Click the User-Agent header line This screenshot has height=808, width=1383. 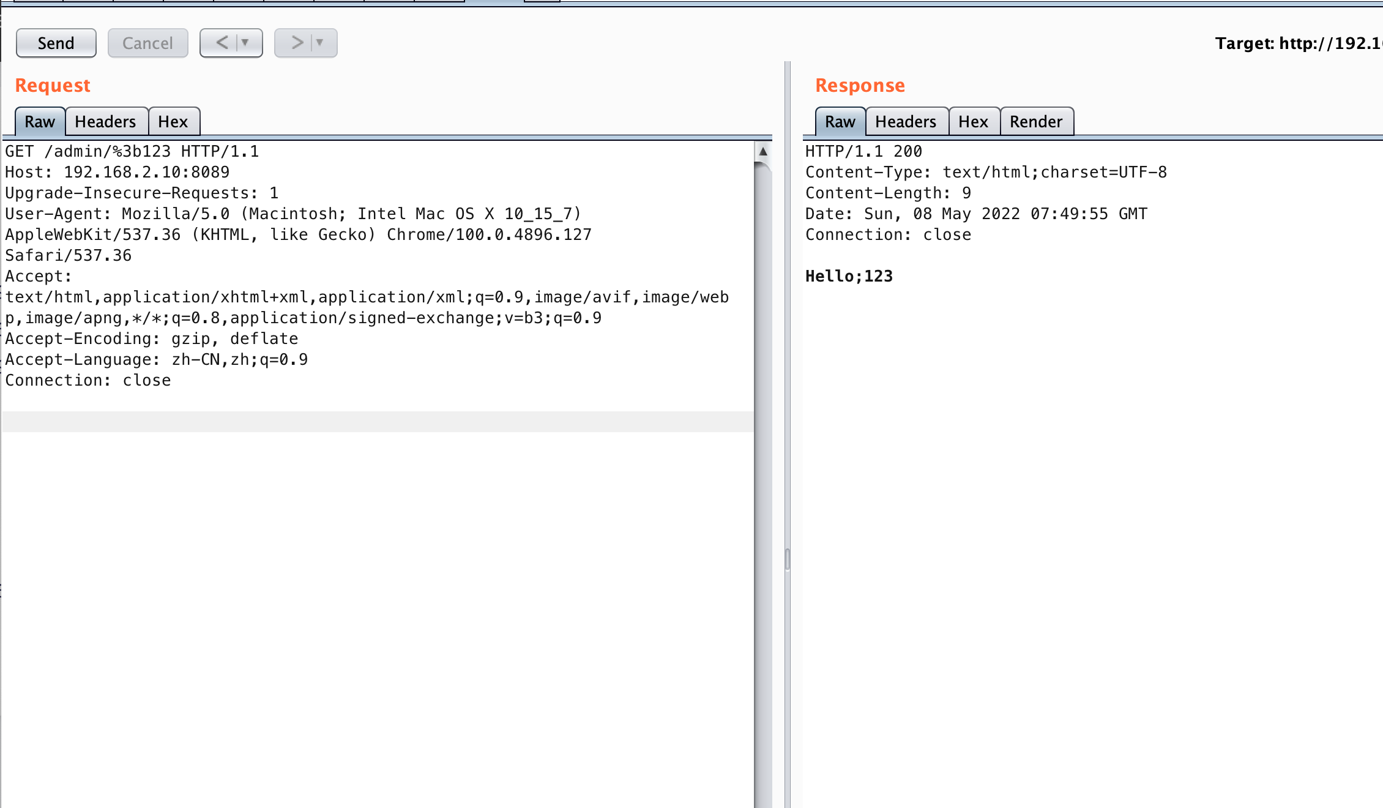pyautogui.click(x=294, y=214)
